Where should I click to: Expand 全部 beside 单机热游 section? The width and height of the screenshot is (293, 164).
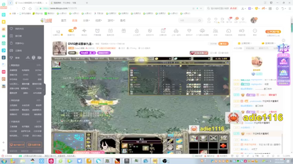coord(39,101)
